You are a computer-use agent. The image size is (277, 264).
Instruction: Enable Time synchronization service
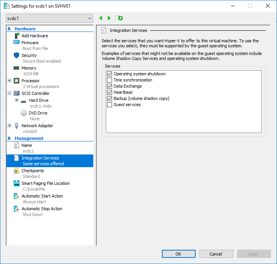coord(109,80)
